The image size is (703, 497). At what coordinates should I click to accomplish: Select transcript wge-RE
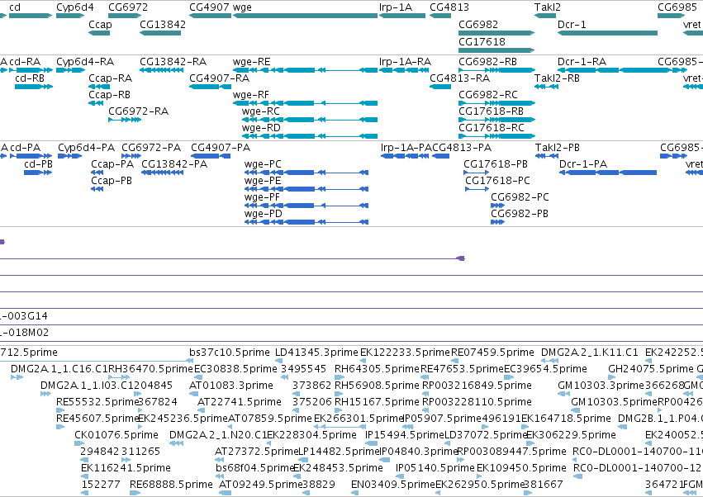click(x=306, y=70)
